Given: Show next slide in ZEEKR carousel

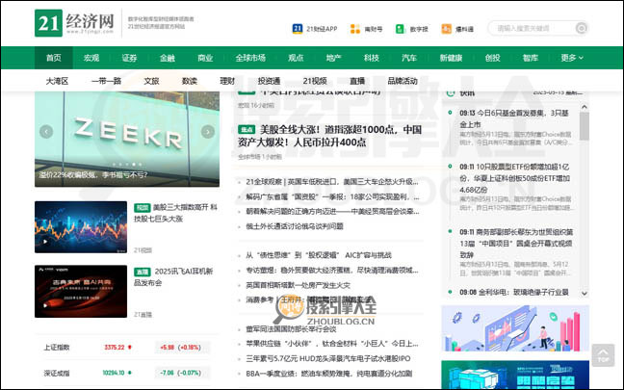Looking at the screenshot, I should click(x=208, y=131).
